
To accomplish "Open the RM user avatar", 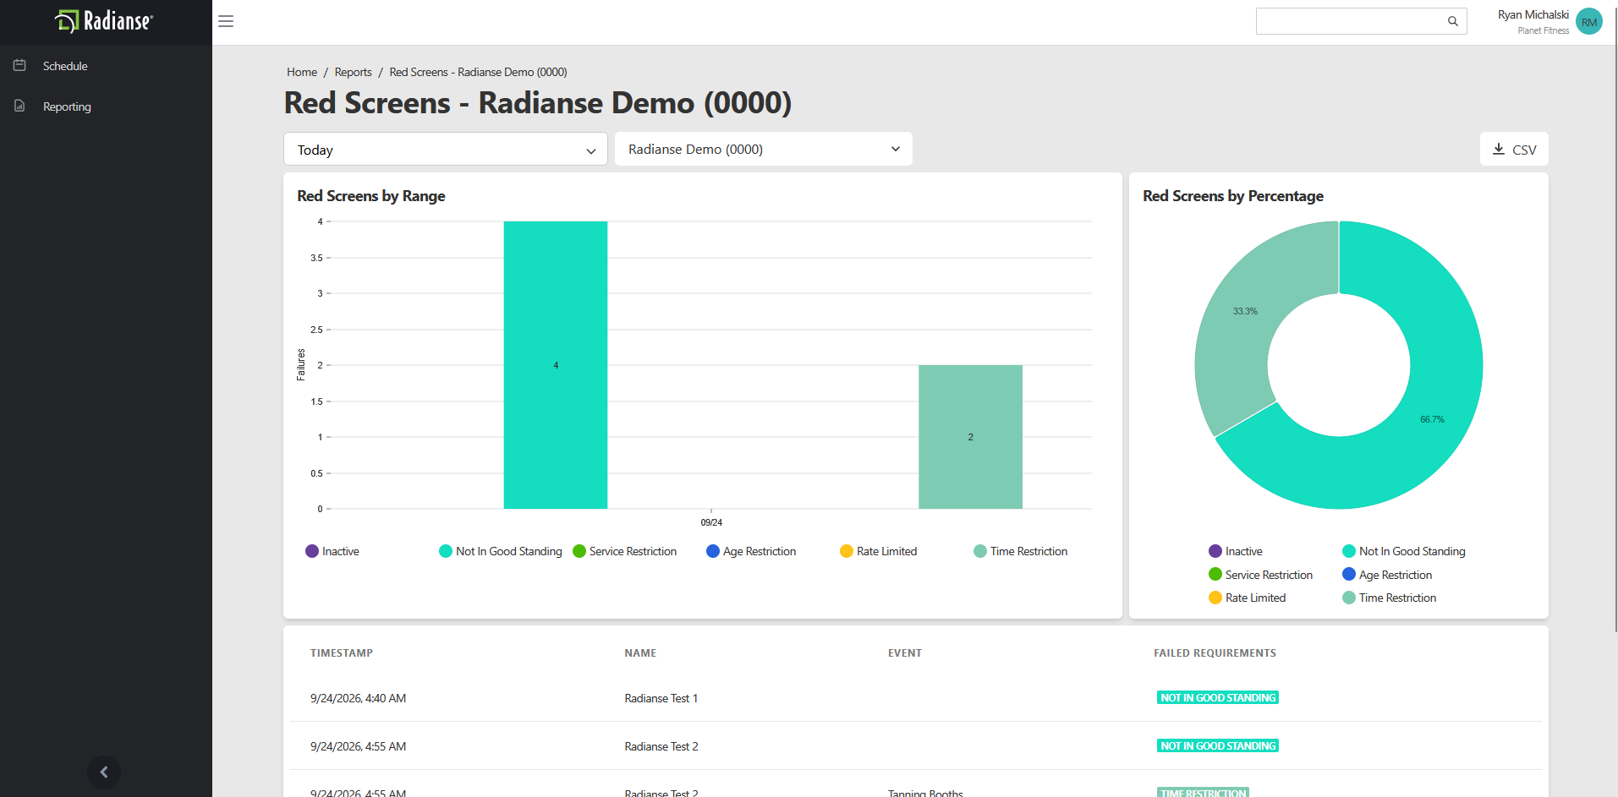I will click(x=1589, y=22).
